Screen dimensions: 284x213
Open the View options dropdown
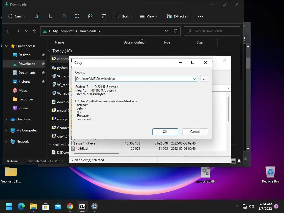pos(149,16)
